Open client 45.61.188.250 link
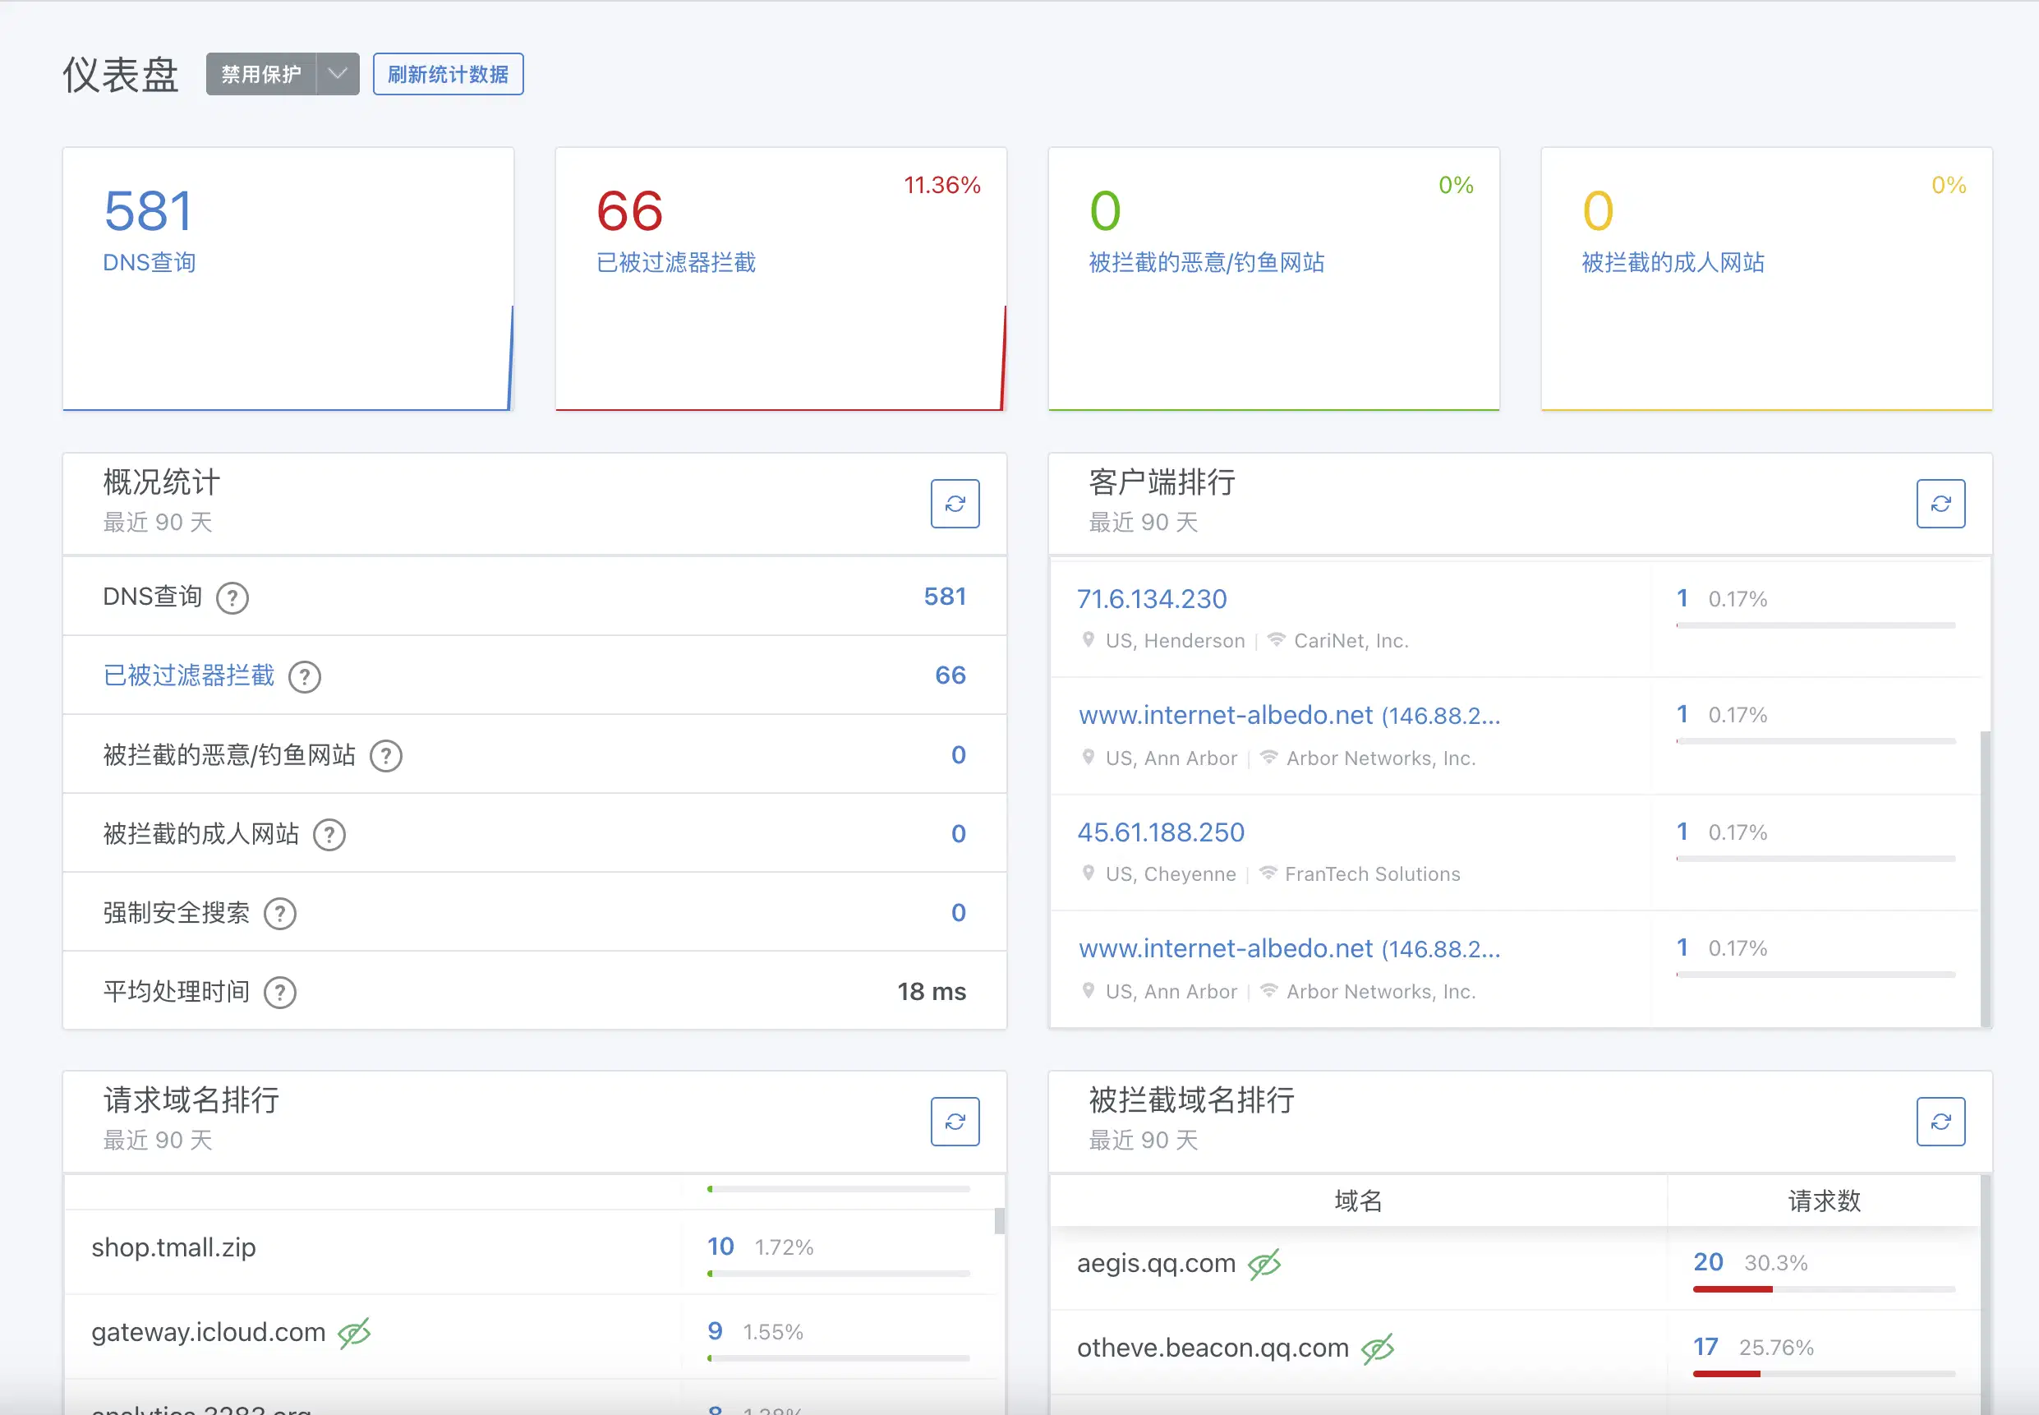Image resolution: width=2039 pixels, height=1415 pixels. tap(1160, 832)
